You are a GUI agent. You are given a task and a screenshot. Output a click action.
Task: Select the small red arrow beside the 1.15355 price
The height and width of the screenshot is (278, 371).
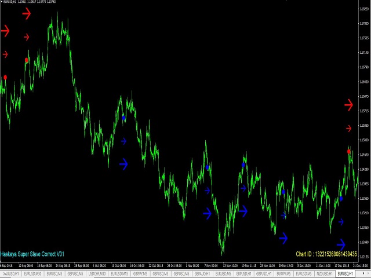click(349, 129)
